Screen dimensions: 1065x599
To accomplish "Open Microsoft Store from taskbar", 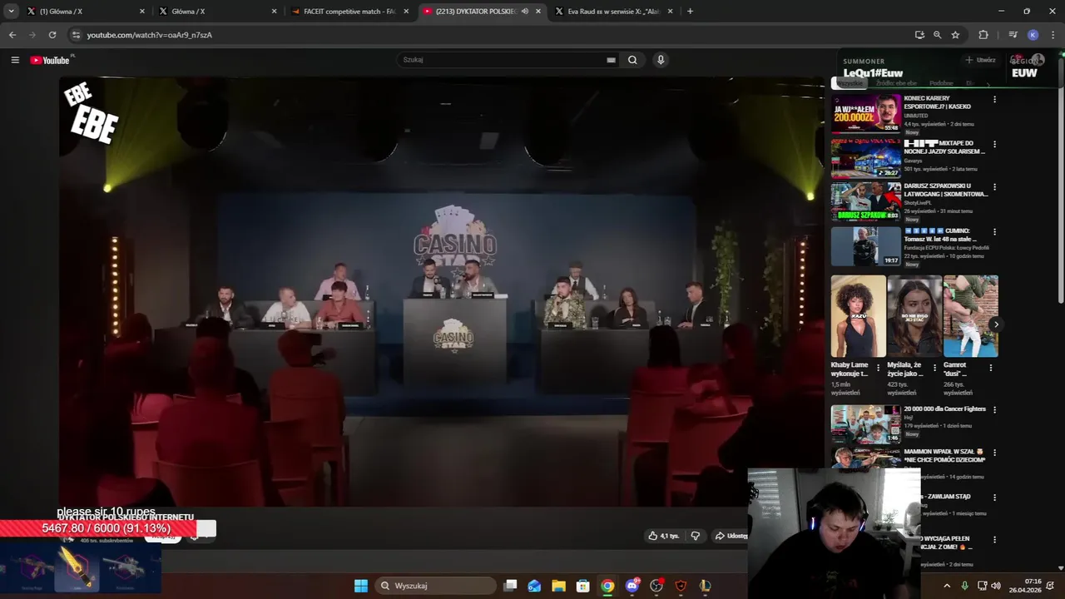I will click(583, 586).
